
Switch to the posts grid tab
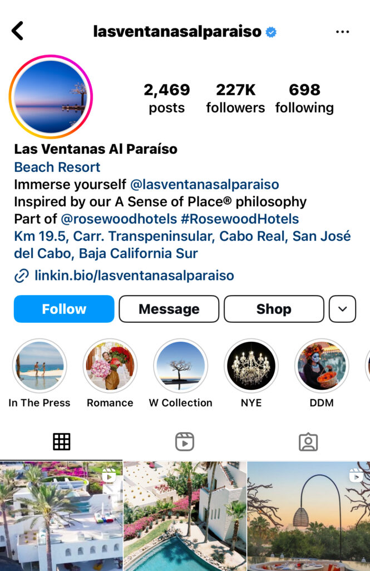61,442
